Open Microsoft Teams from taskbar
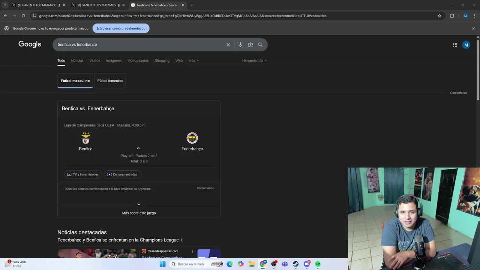Image resolution: width=480 pixels, height=270 pixels. click(x=285, y=264)
